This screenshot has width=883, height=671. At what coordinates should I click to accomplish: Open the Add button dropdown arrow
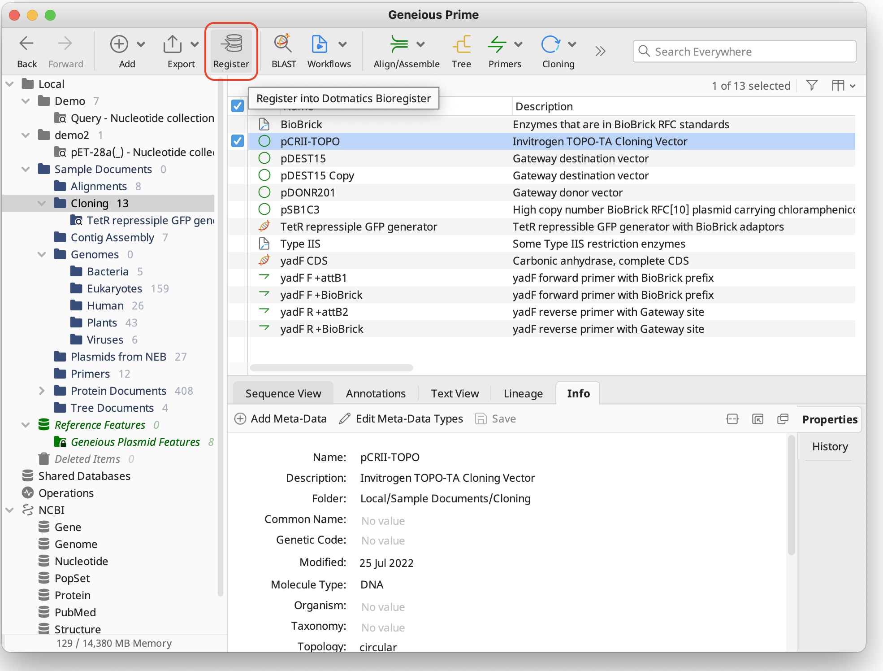(141, 45)
